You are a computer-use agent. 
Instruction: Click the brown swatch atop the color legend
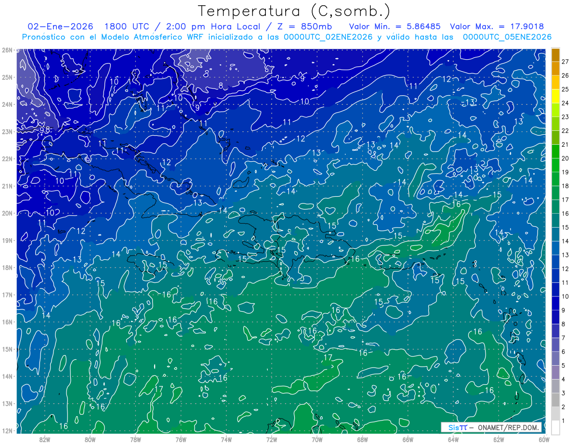[x=555, y=55]
